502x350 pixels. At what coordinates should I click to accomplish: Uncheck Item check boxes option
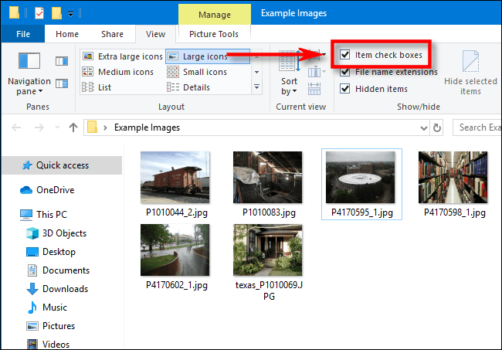pyautogui.click(x=345, y=55)
